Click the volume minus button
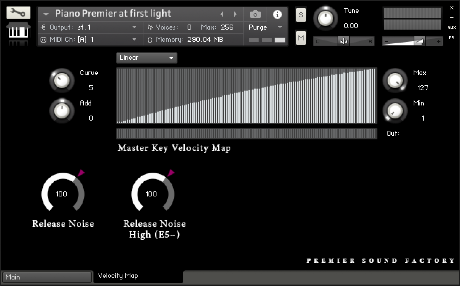460x286 pixels. [386, 42]
